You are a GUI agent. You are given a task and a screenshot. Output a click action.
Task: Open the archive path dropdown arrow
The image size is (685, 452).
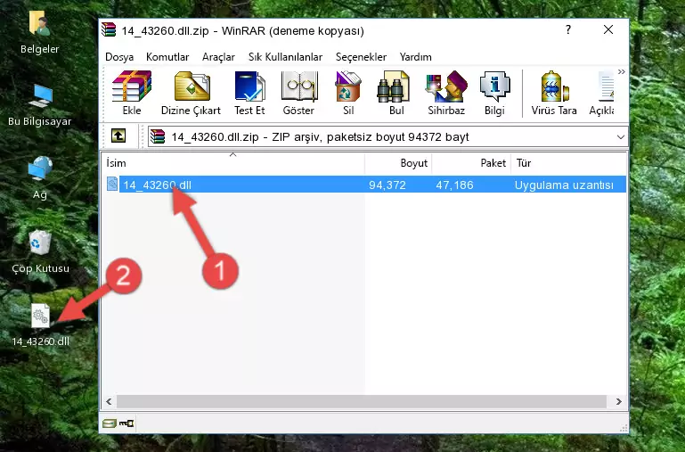point(620,136)
